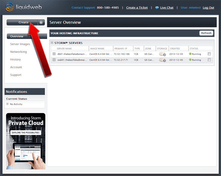This screenshot has height=176, width=221.
Task: Click storage disk icon for db01 server
Action: (162, 54)
